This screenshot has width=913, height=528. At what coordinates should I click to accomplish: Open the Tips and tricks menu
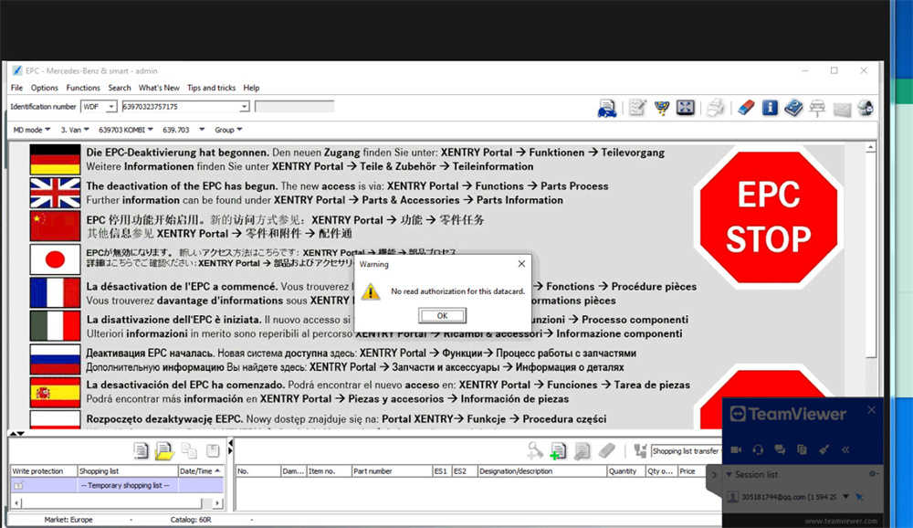211,88
